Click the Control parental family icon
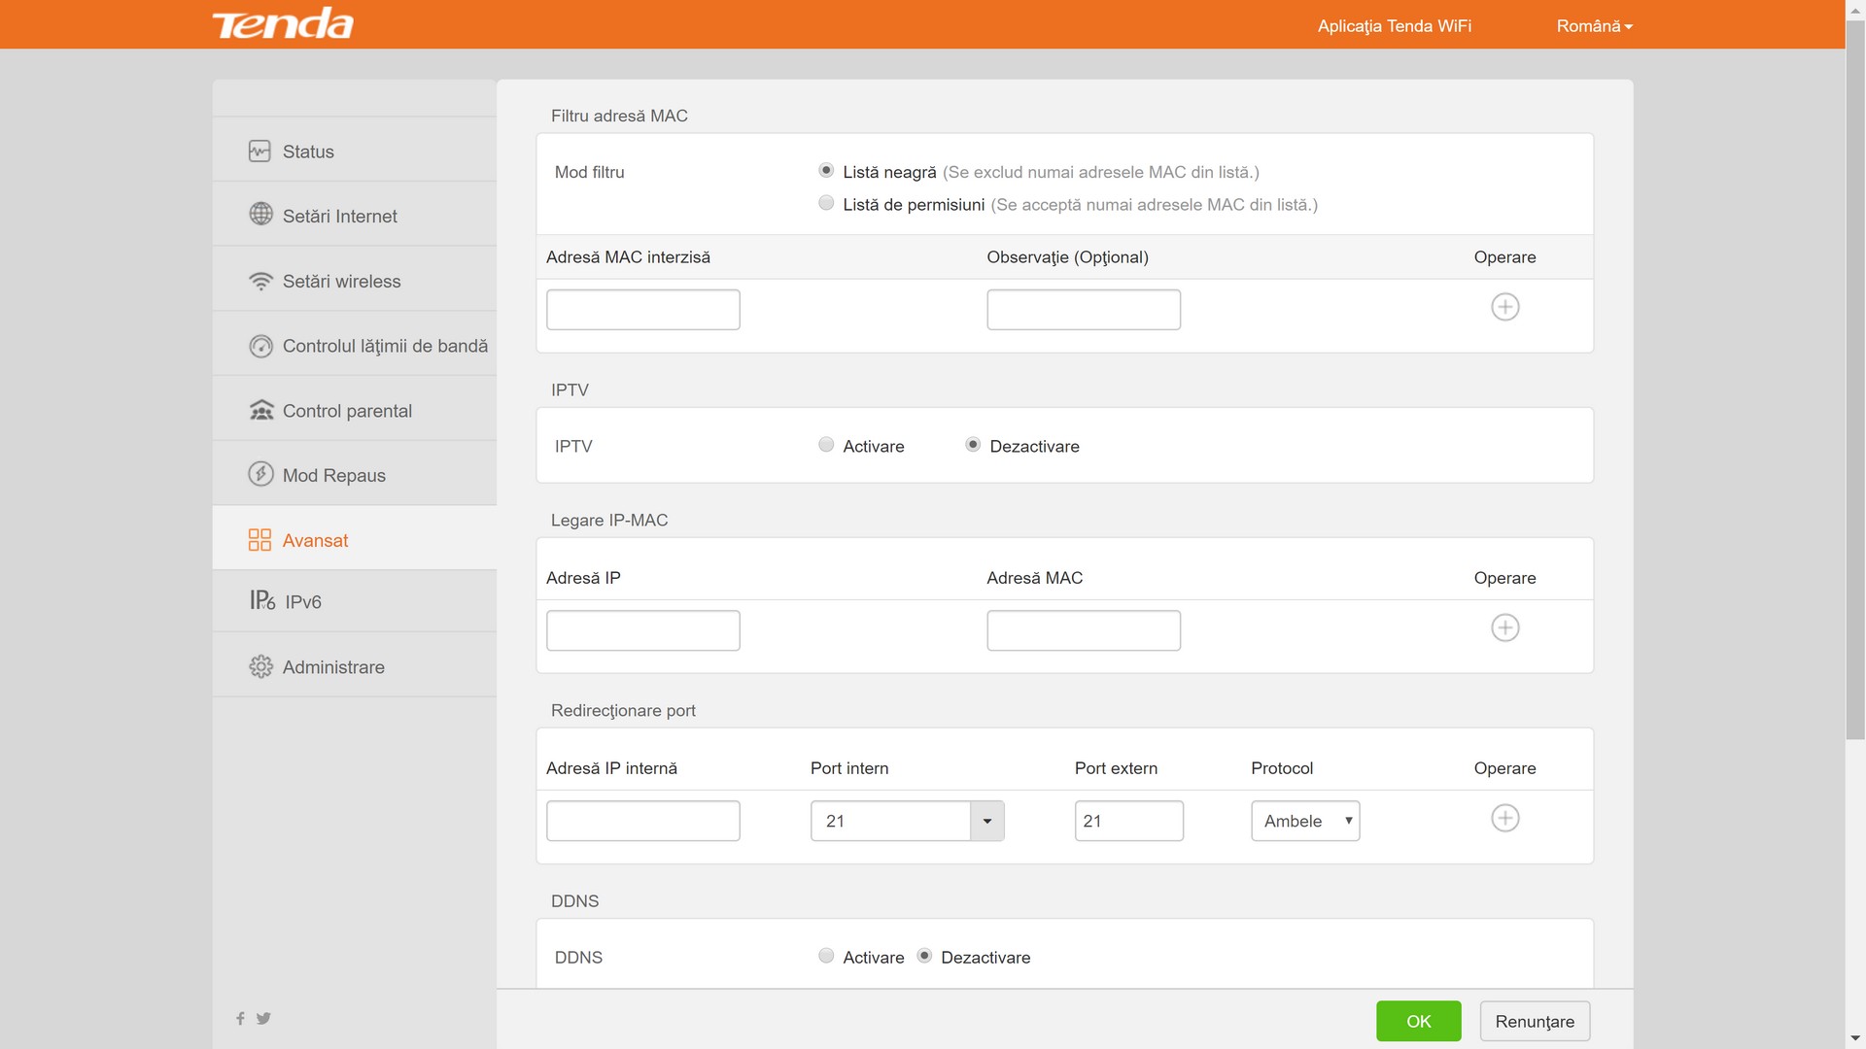The image size is (1866, 1049). click(260, 410)
